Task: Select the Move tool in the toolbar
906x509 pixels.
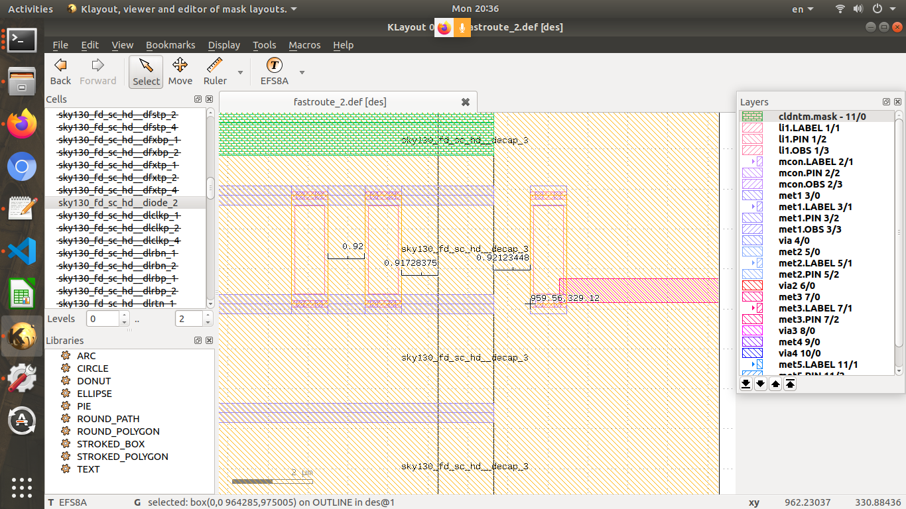Action: point(180,71)
